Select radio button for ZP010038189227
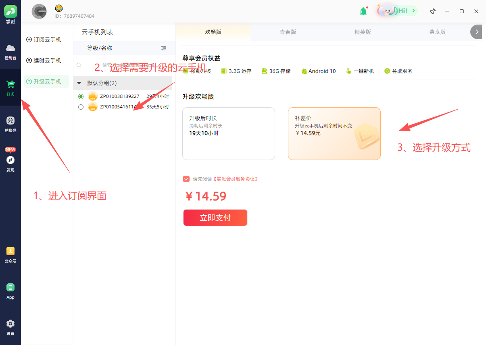 81,96
